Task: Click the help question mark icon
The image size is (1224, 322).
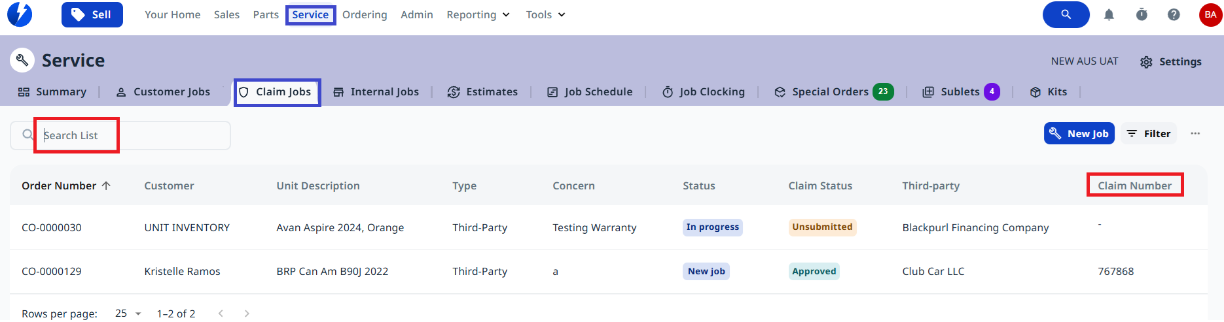Action: tap(1174, 14)
